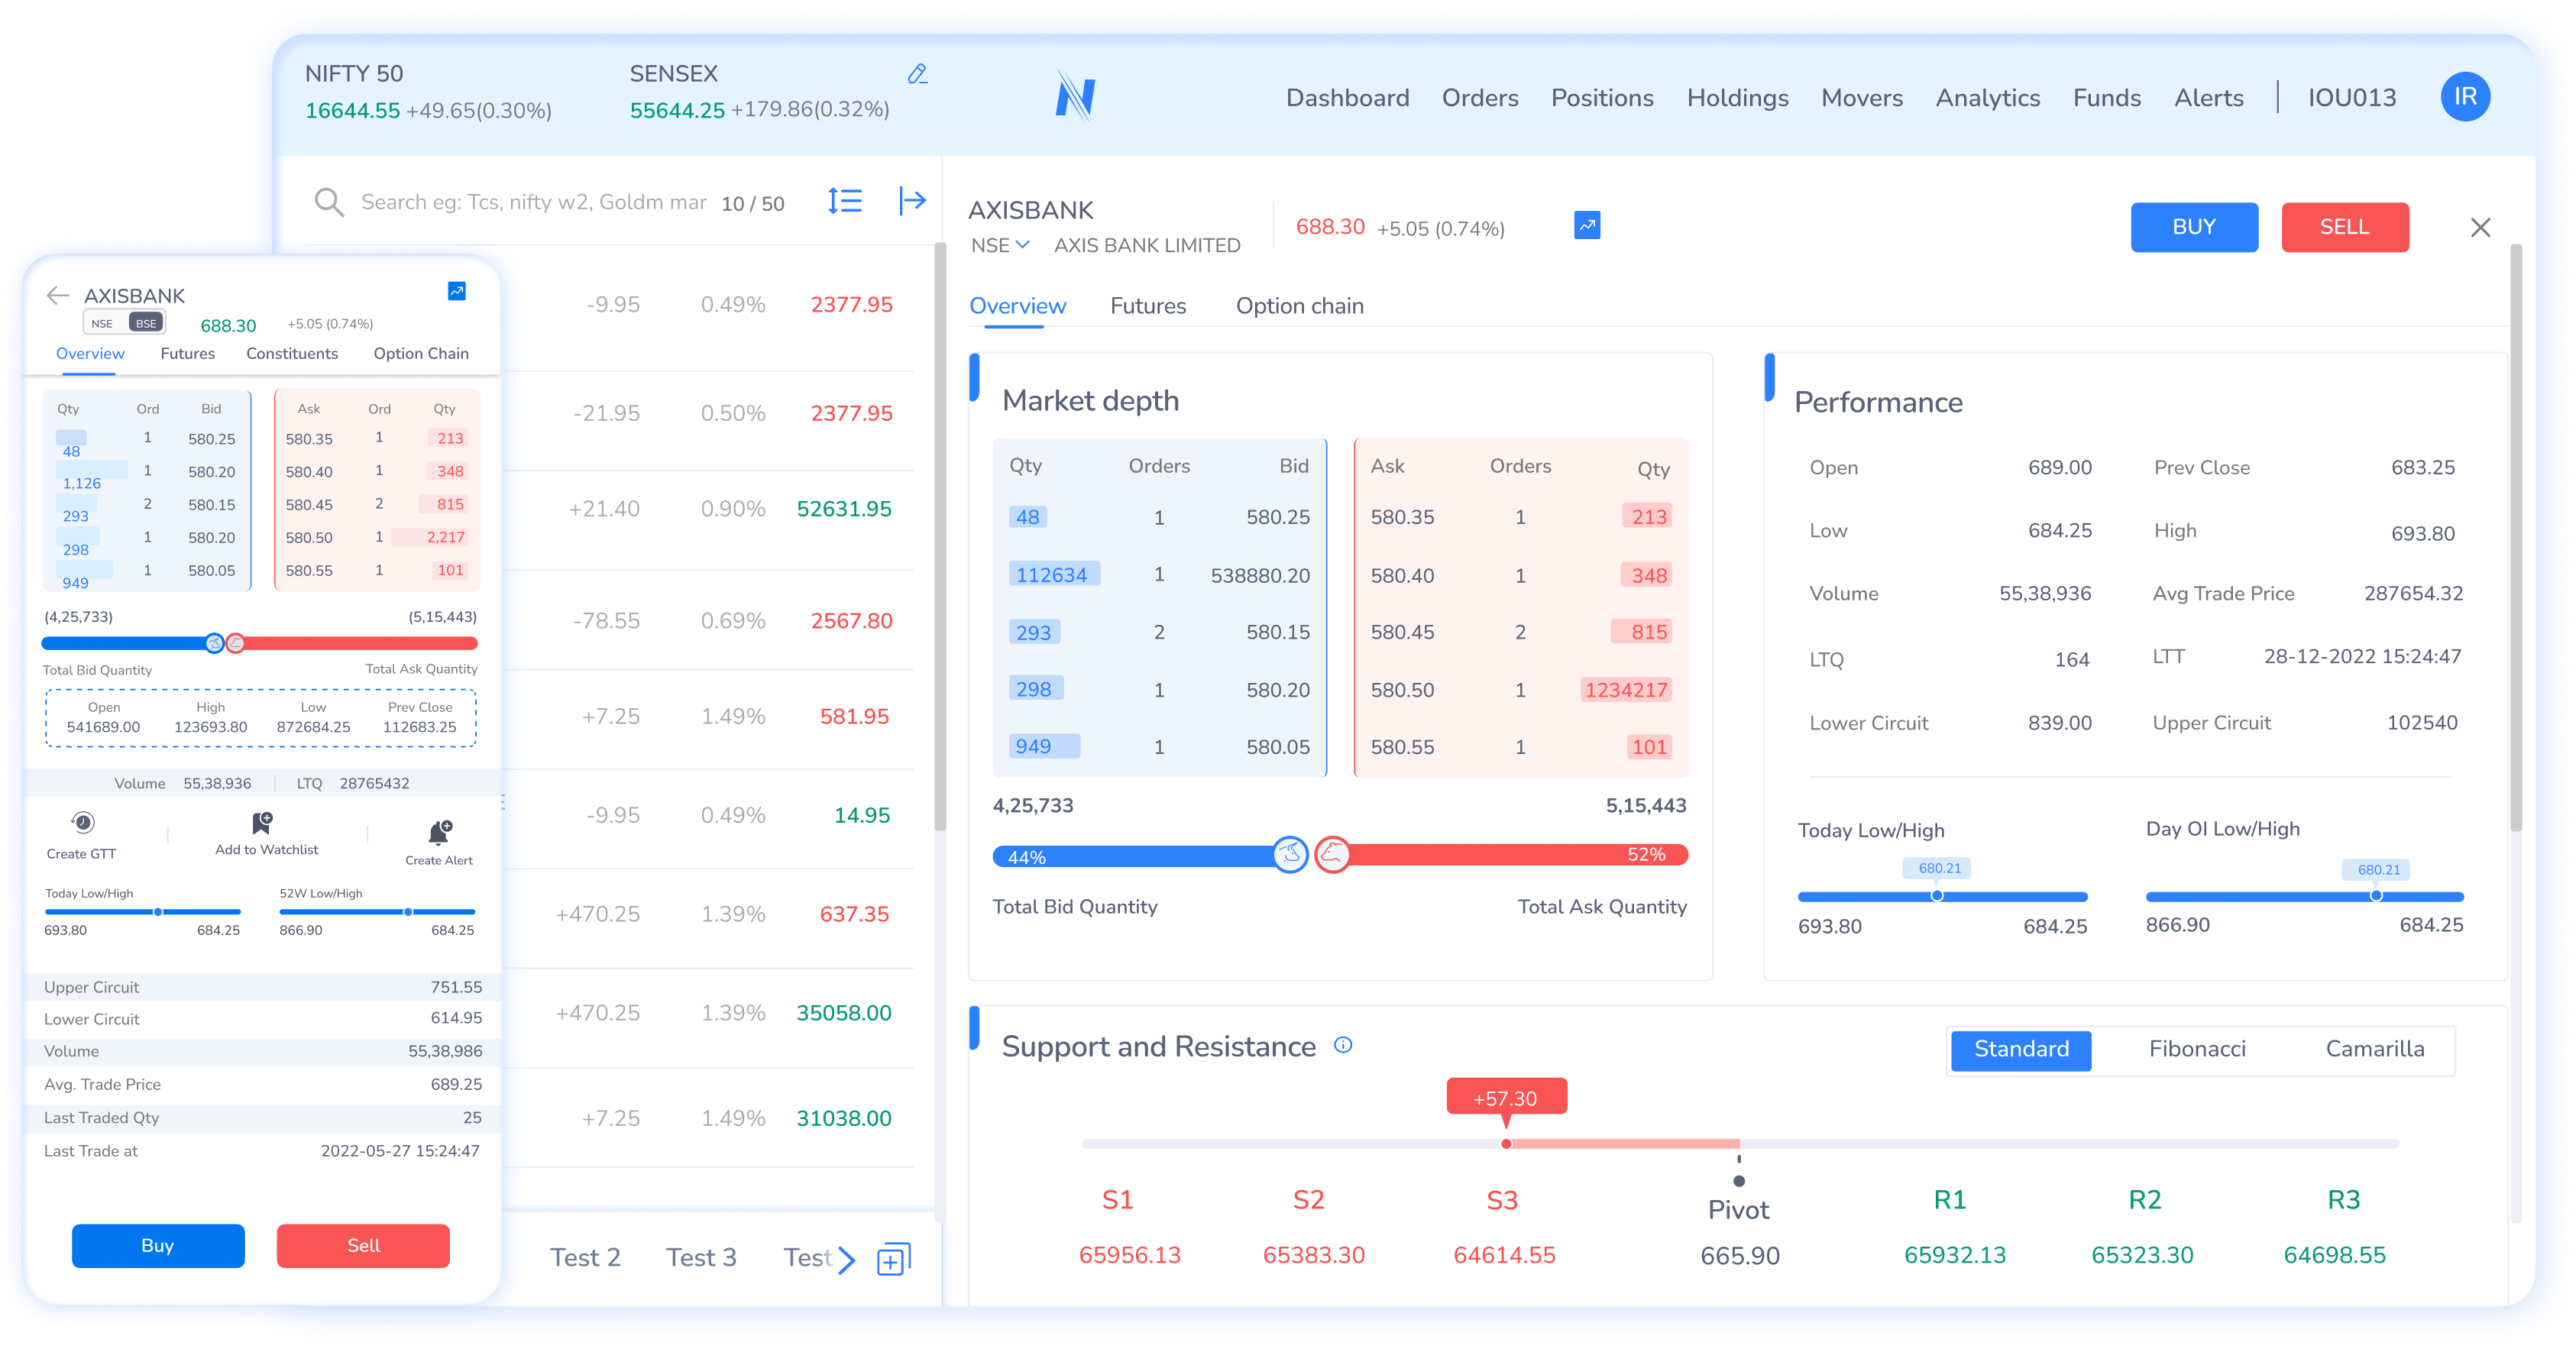
Task: Click the edit pencil icon beside SENSEX
Action: pos(917,74)
